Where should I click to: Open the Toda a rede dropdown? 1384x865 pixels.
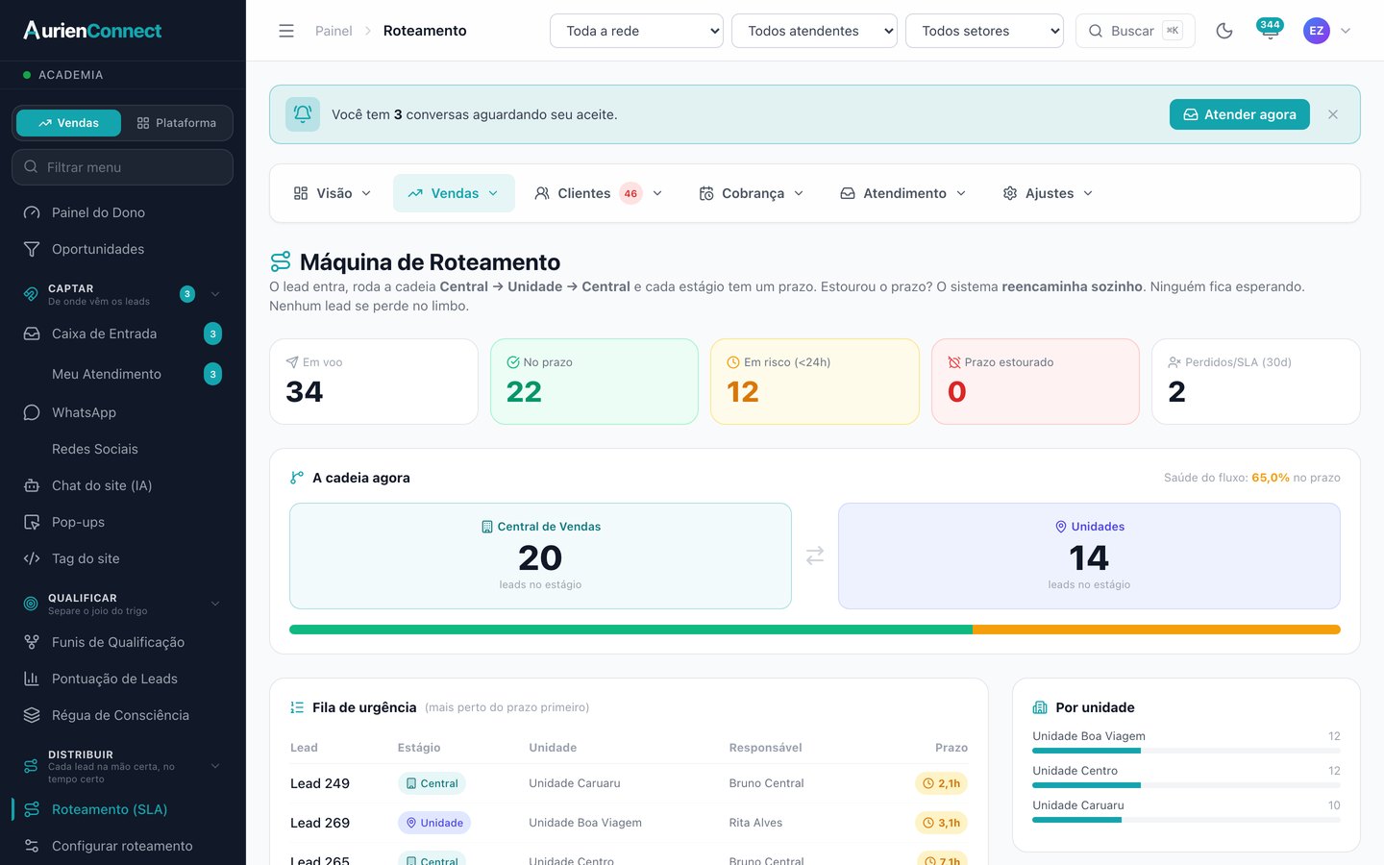(x=636, y=31)
